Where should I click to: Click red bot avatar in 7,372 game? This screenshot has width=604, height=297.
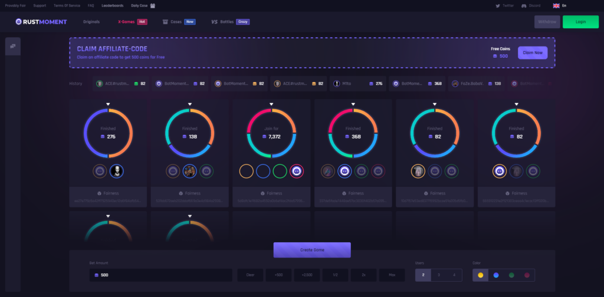[x=297, y=171]
